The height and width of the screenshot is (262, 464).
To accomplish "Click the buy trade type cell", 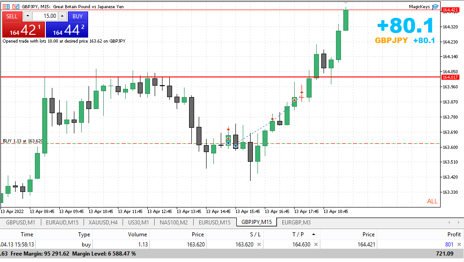I will point(86,244).
